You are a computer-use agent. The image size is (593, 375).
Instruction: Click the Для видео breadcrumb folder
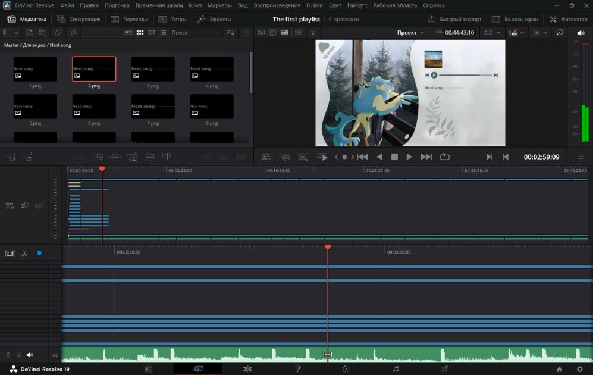(x=34, y=45)
